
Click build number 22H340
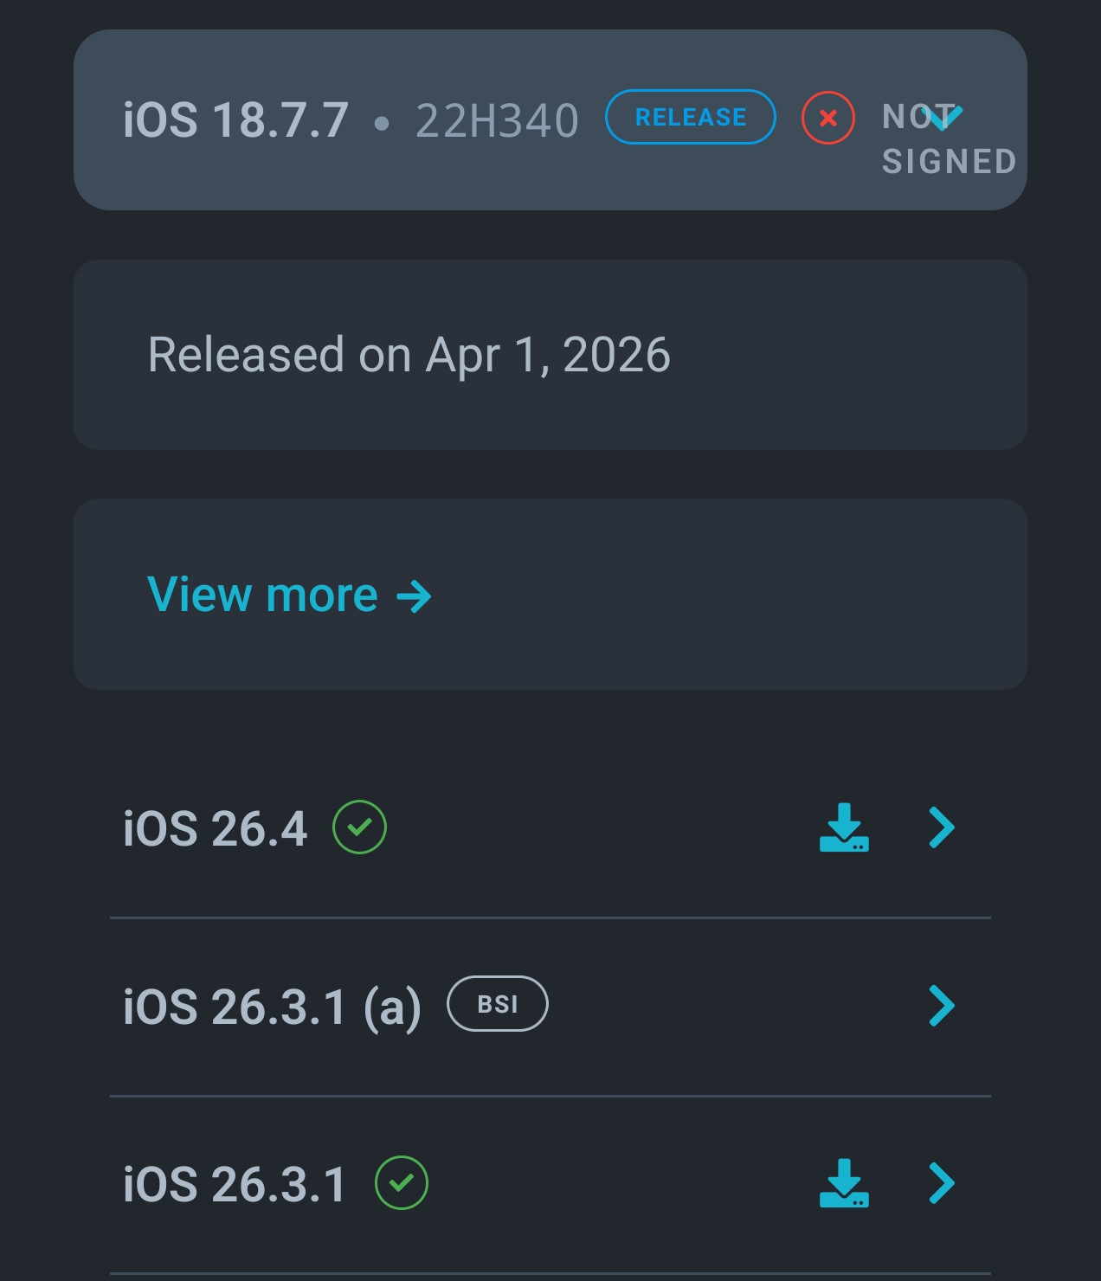pyautogui.click(x=497, y=120)
